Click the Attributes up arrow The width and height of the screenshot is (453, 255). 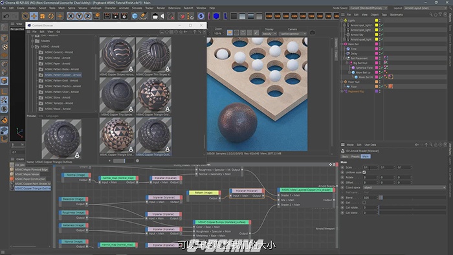[426, 145]
